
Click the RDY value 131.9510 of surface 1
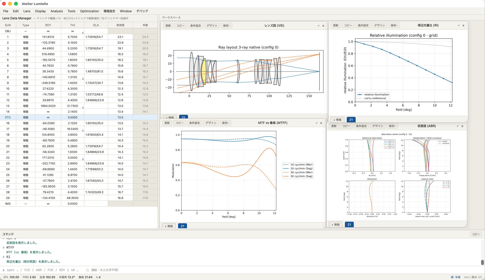click(x=48, y=37)
